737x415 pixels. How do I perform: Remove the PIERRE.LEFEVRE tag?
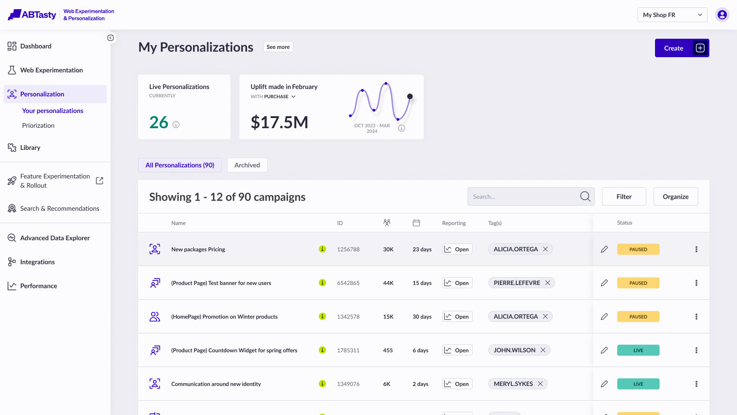coord(548,283)
